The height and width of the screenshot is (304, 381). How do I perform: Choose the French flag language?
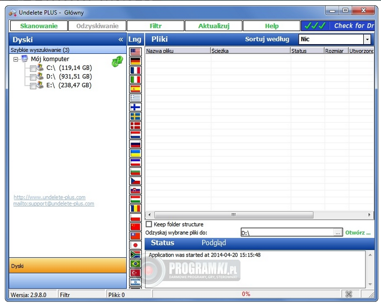pyautogui.click(x=135, y=70)
